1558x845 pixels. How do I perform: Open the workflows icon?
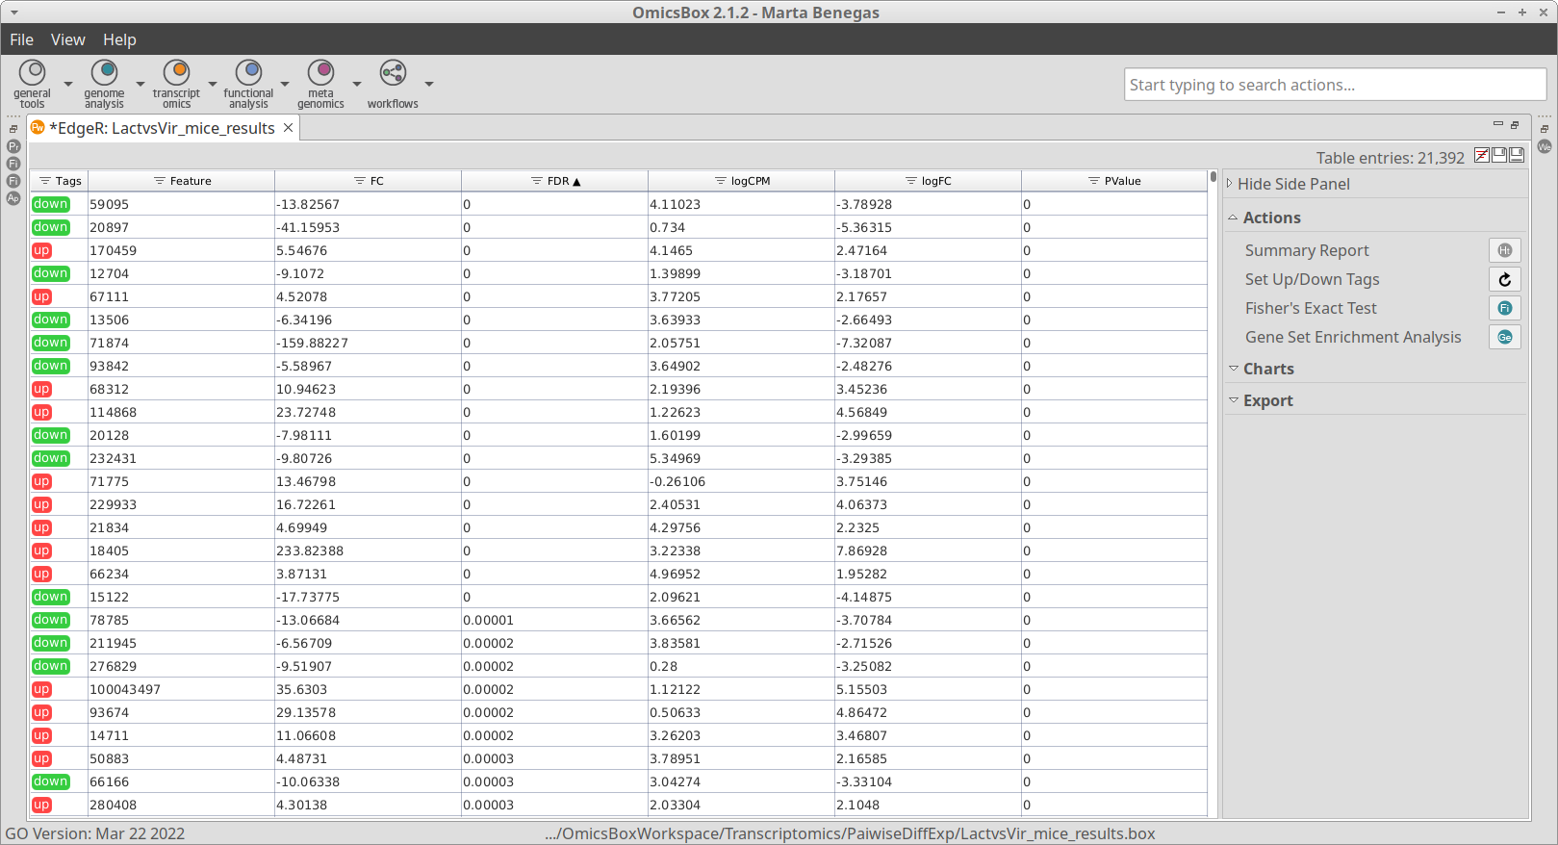coord(393,73)
